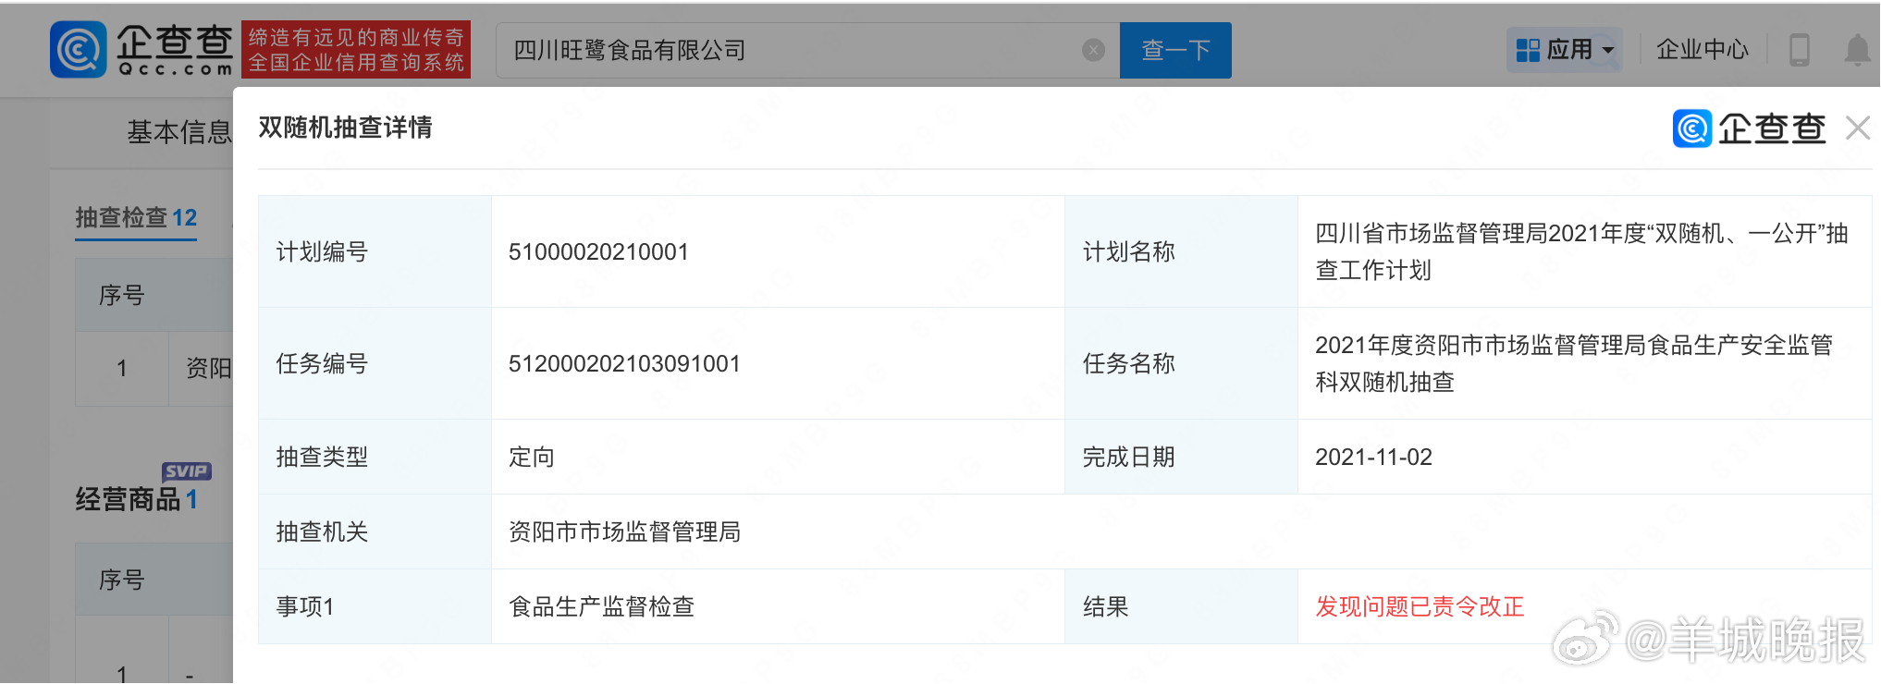Viewport: 1881px width, 684px height.
Task: Click the 序号 header in 抽查检查 table
Action: (122, 296)
